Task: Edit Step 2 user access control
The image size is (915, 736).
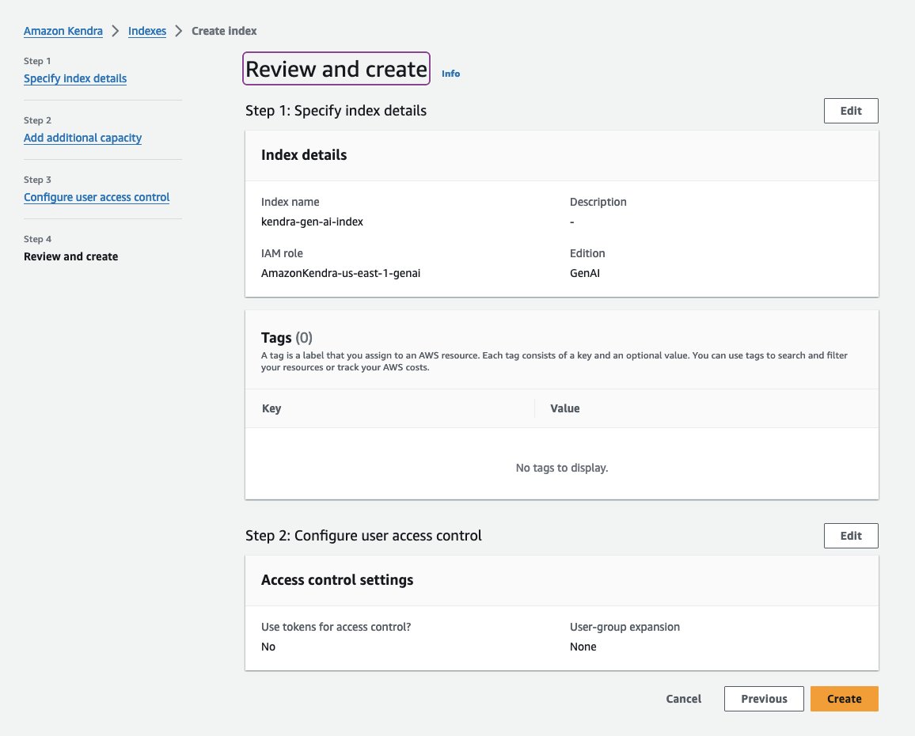Action: coord(851,536)
